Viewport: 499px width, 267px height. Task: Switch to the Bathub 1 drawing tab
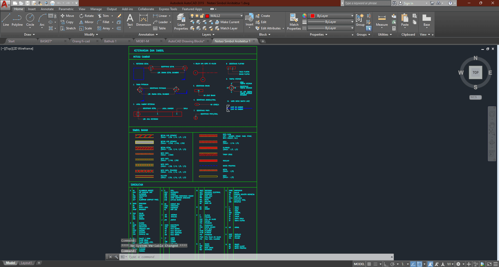pyautogui.click(x=110, y=41)
